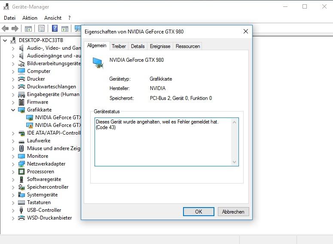The width and height of the screenshot is (333, 244).
Task: Click the Drucker printer icon
Action: pos(21,79)
